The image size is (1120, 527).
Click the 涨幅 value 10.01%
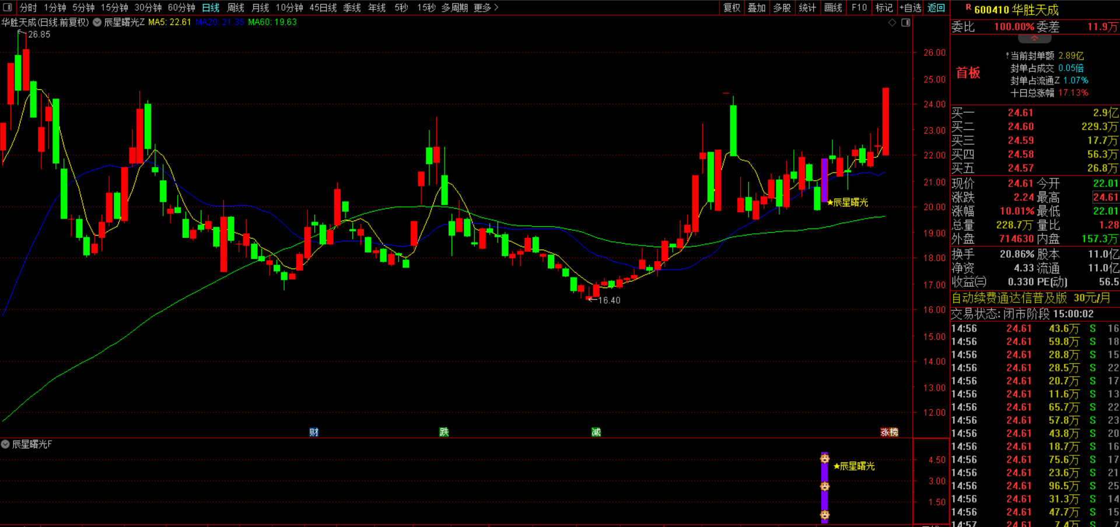tap(1017, 211)
